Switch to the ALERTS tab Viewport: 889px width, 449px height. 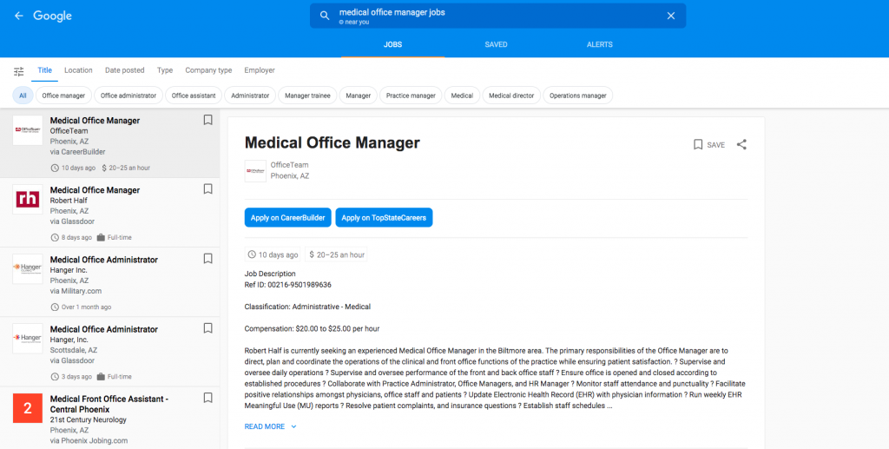coord(599,44)
